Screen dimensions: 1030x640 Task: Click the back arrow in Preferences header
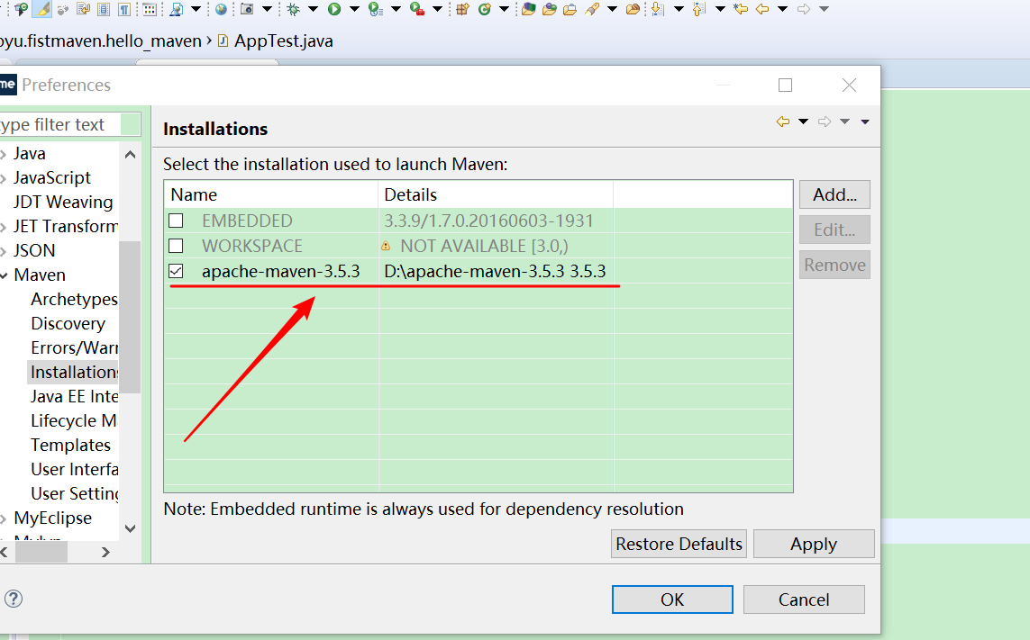tap(782, 122)
